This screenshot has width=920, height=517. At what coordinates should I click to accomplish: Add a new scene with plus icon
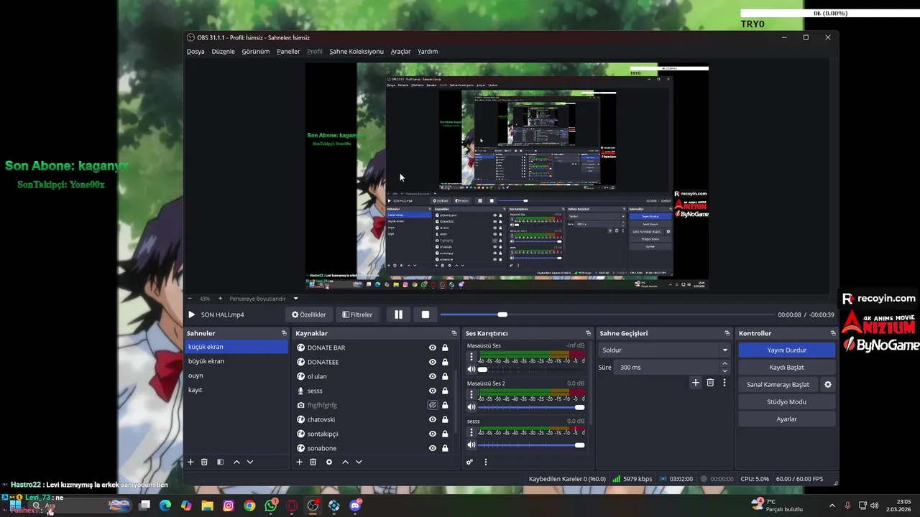[190, 462]
